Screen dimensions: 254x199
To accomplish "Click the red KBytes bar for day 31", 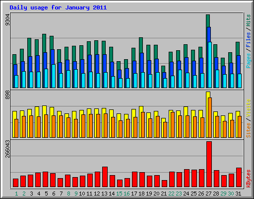I will point(239,178).
